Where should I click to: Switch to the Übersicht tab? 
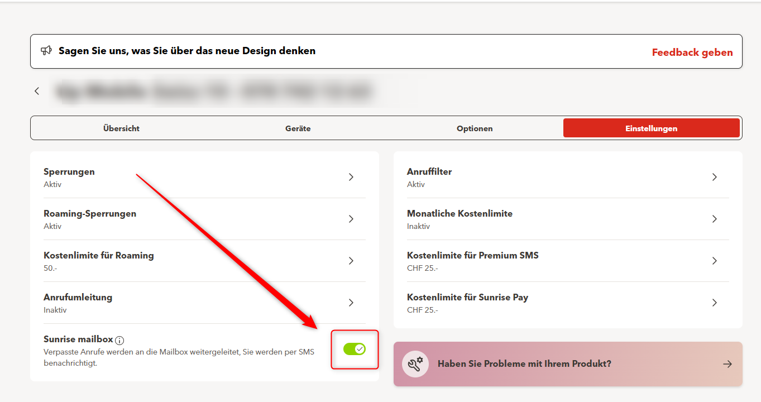(x=121, y=128)
